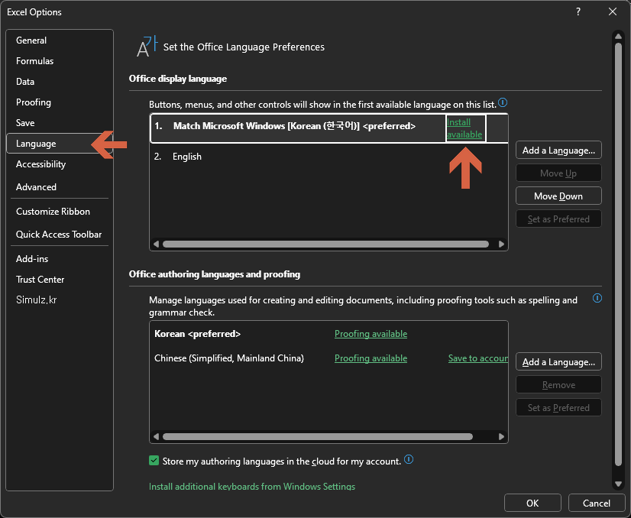Image resolution: width=631 pixels, height=518 pixels.
Task: Open the Advanced options category
Action: (60, 187)
